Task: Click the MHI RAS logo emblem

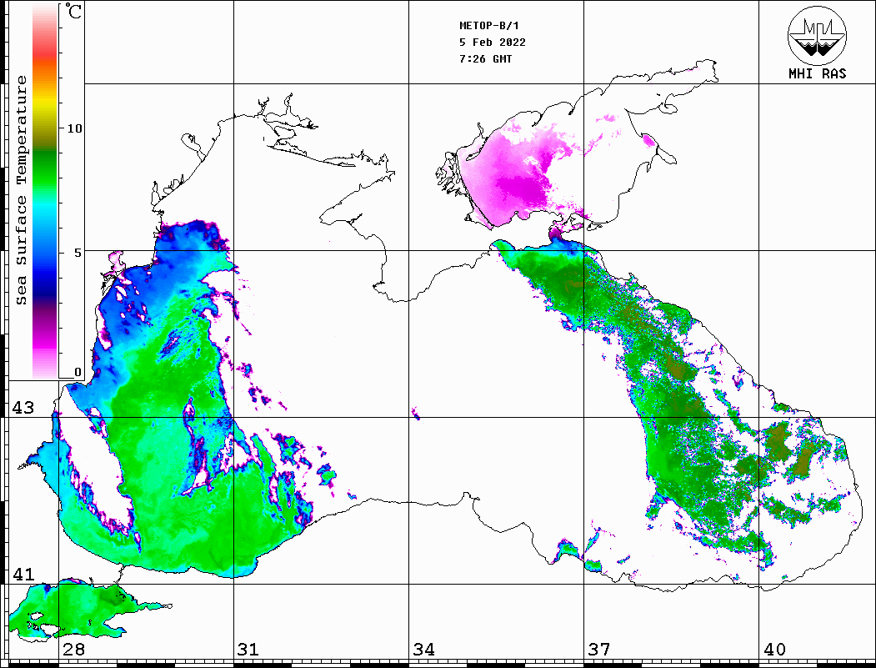Action: point(817,35)
